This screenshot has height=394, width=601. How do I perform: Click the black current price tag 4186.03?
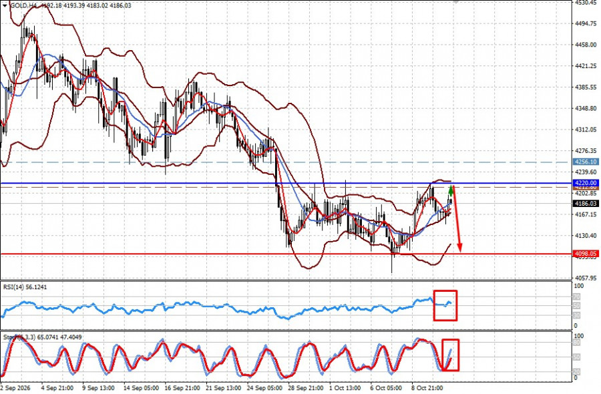(586, 204)
